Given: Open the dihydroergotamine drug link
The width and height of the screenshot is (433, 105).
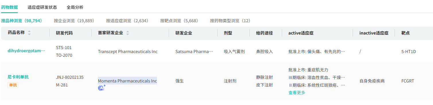Looking at the screenshot, I should coord(26,51).
